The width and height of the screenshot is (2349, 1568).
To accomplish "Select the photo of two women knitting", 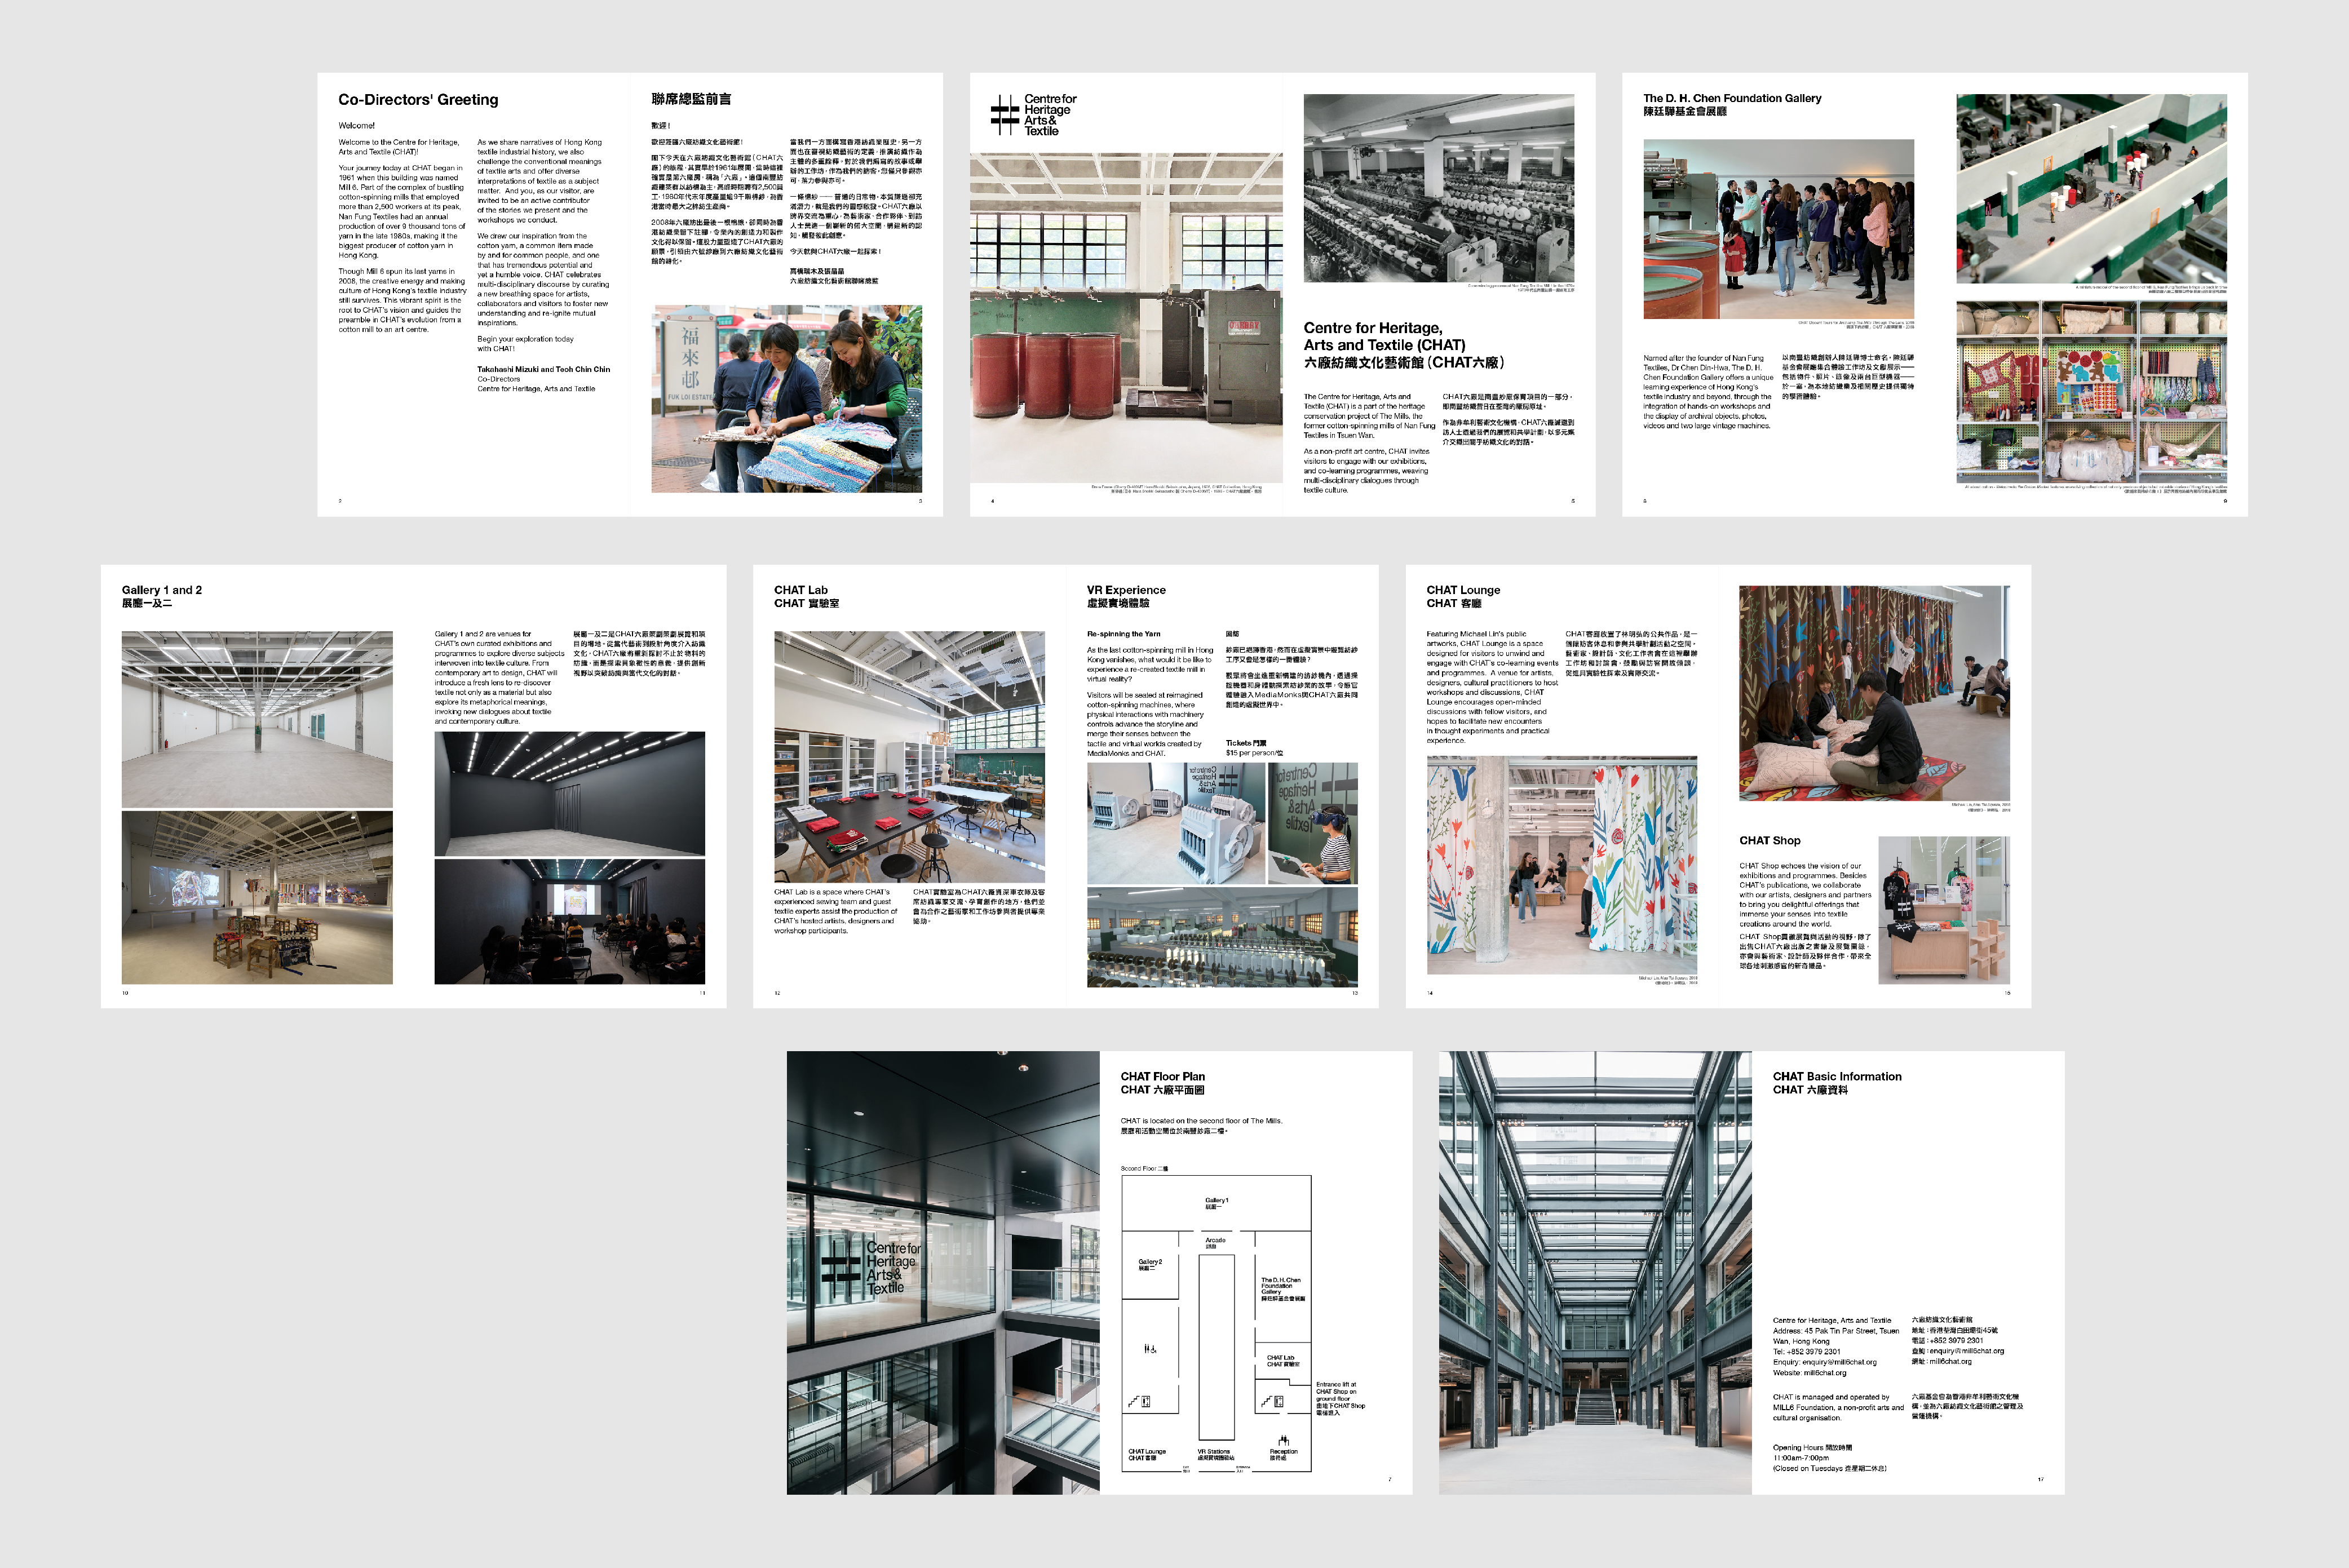I will click(786, 398).
